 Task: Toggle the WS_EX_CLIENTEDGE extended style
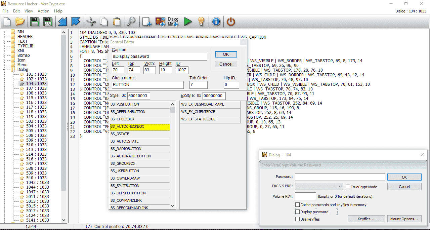210,112
